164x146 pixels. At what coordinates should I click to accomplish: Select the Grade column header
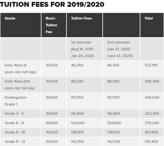click(x=10, y=18)
